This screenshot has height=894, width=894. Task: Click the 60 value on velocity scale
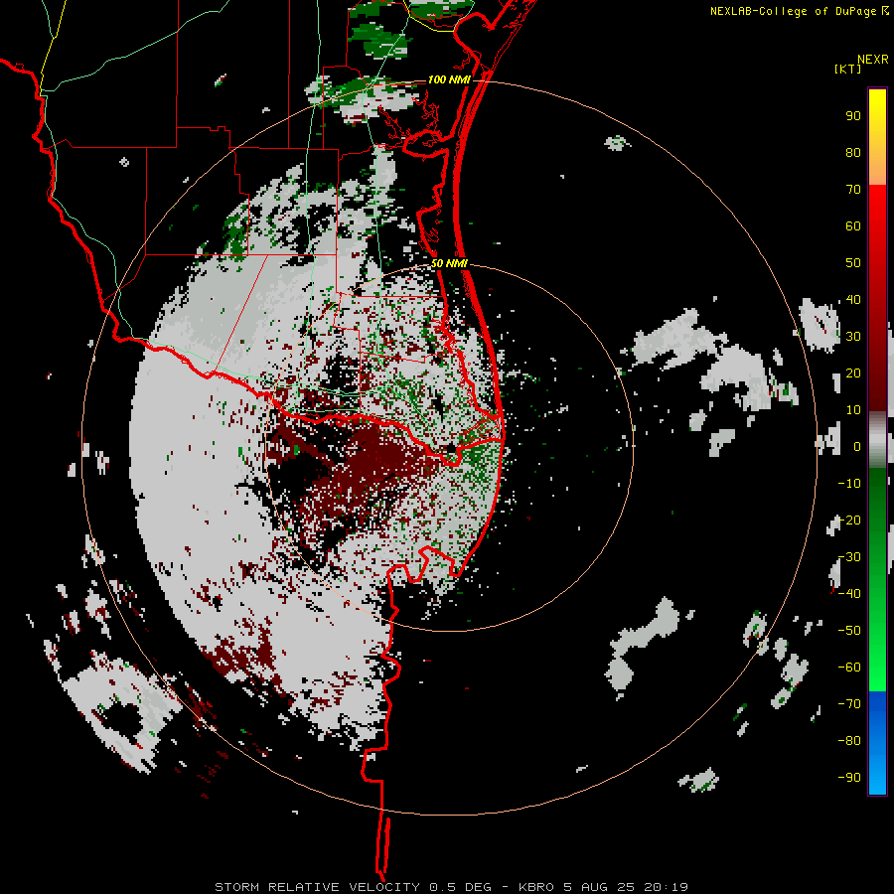(x=853, y=226)
